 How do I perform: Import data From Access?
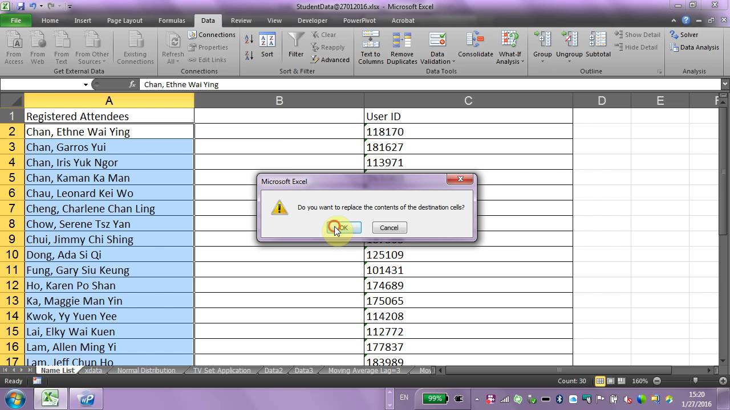pos(14,48)
